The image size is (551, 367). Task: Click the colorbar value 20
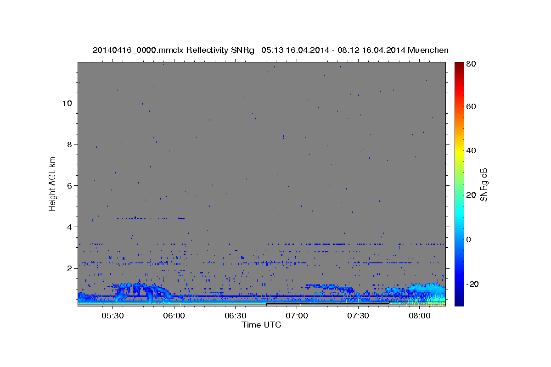[472, 195]
